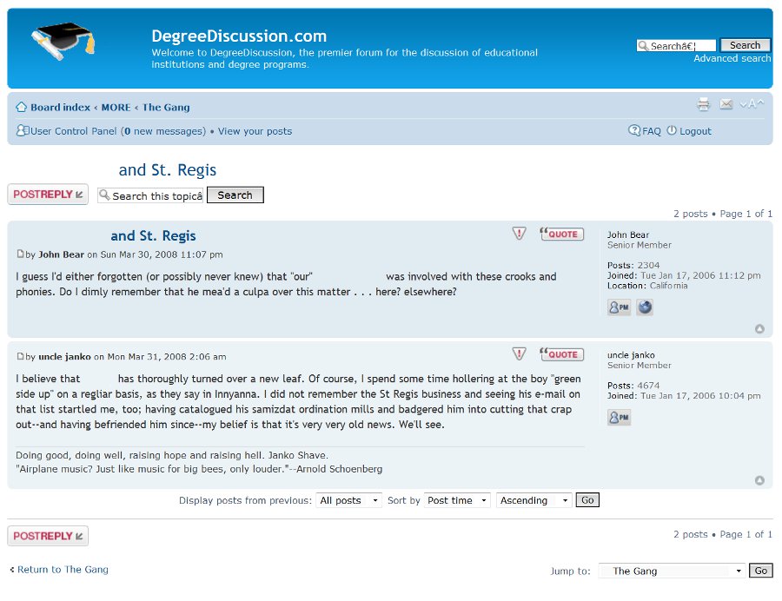Expand the Jump to The Gang dropdown
Image resolution: width=782 pixels, height=601 pixels.
tap(672, 571)
